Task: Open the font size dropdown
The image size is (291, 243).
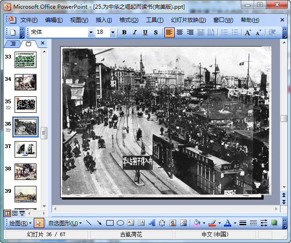Action: tap(113, 32)
